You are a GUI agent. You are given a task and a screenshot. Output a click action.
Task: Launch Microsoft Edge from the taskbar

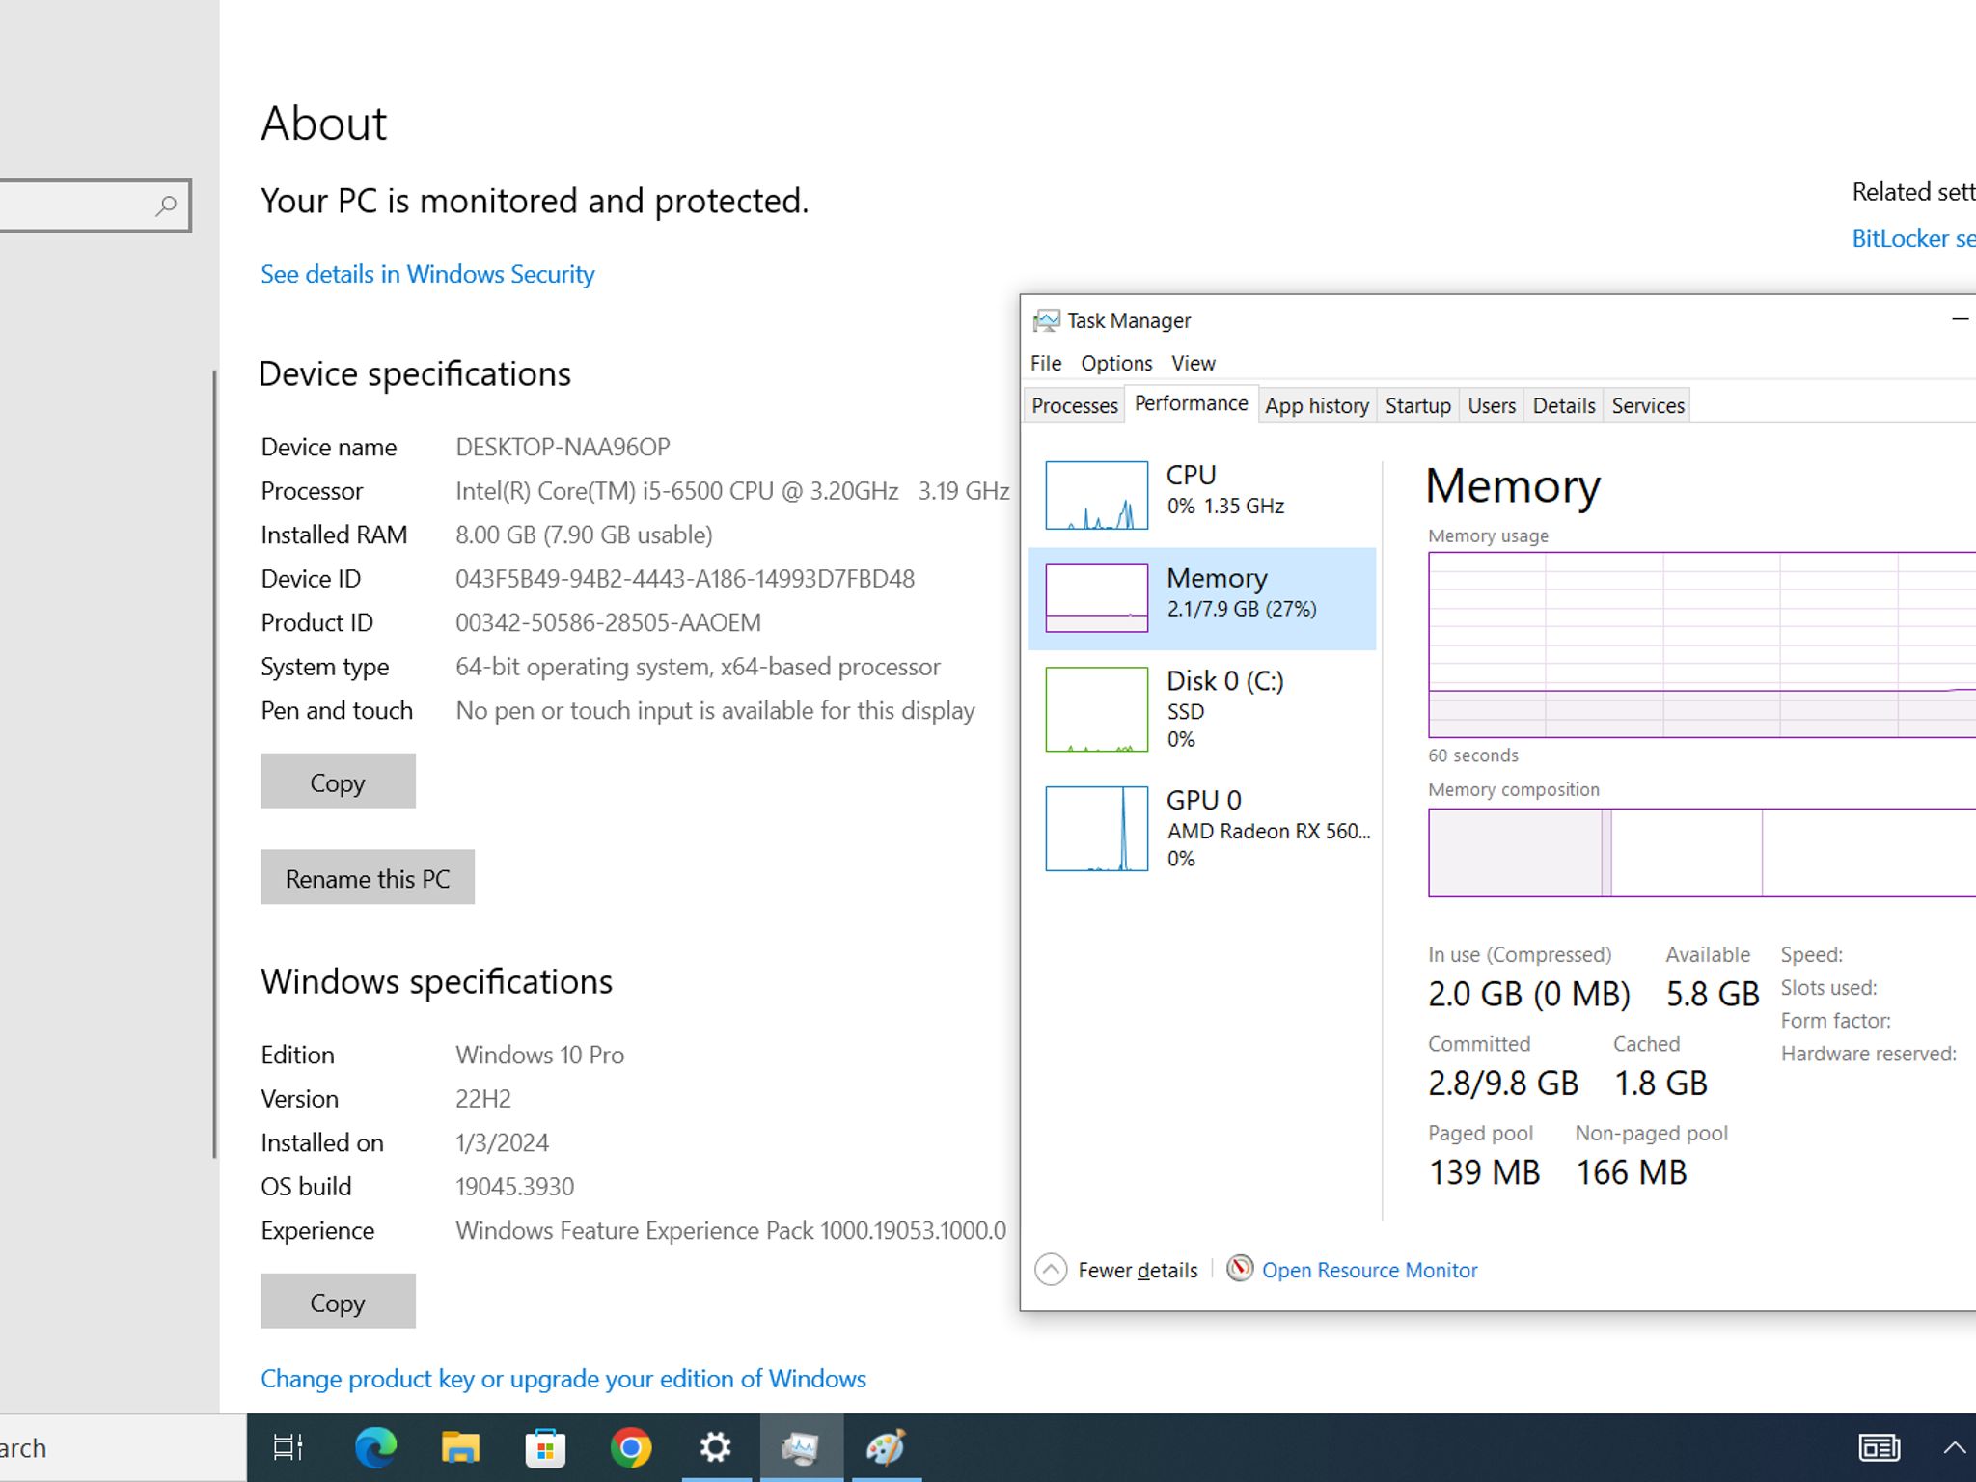point(375,1447)
